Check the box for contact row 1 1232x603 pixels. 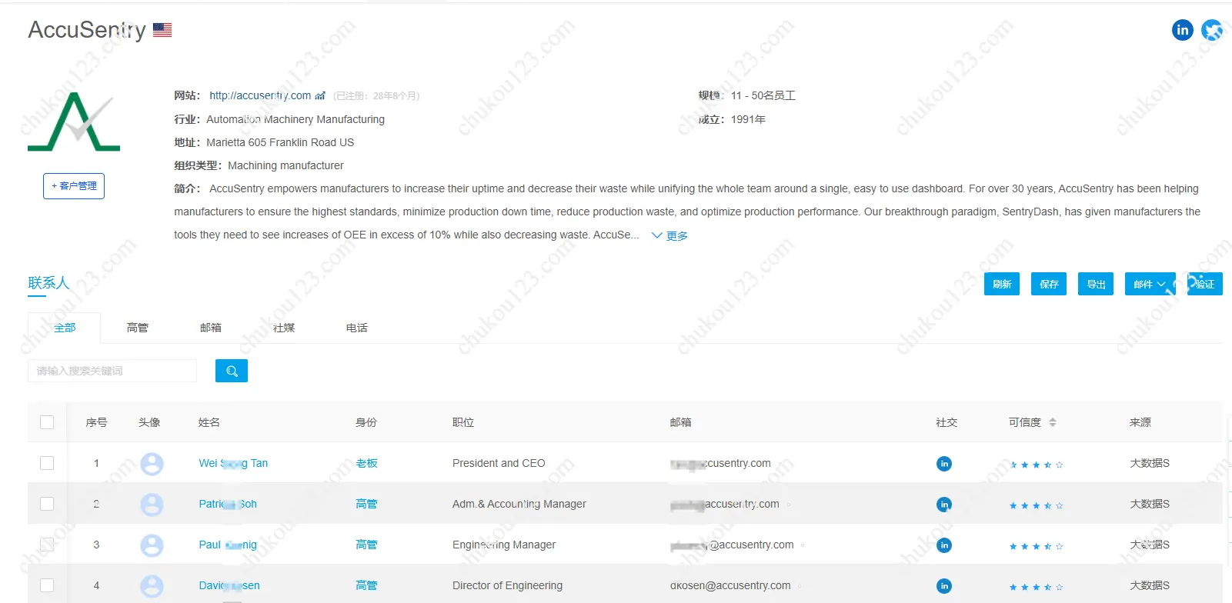click(47, 463)
